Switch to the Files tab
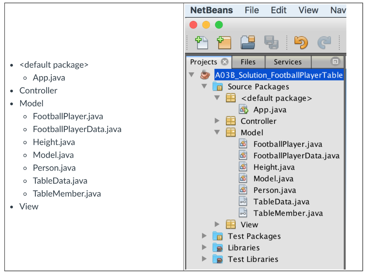This screenshot has width=370, height=276. [x=248, y=62]
